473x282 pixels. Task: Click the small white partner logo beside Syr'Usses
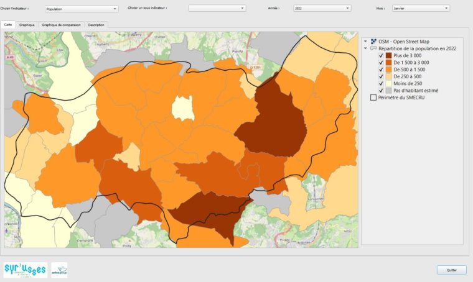coord(59,270)
